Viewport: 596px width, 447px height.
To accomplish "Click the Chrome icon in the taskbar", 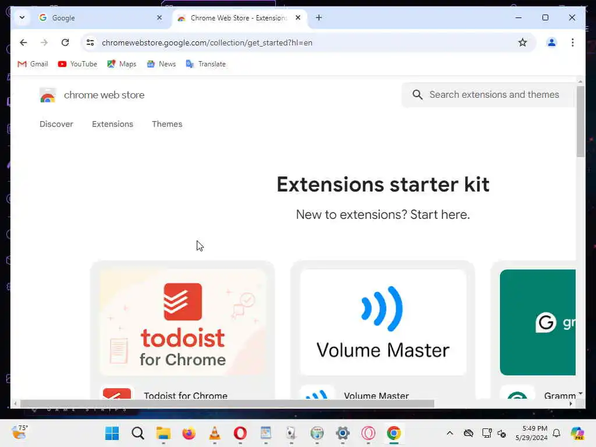I will [394, 433].
